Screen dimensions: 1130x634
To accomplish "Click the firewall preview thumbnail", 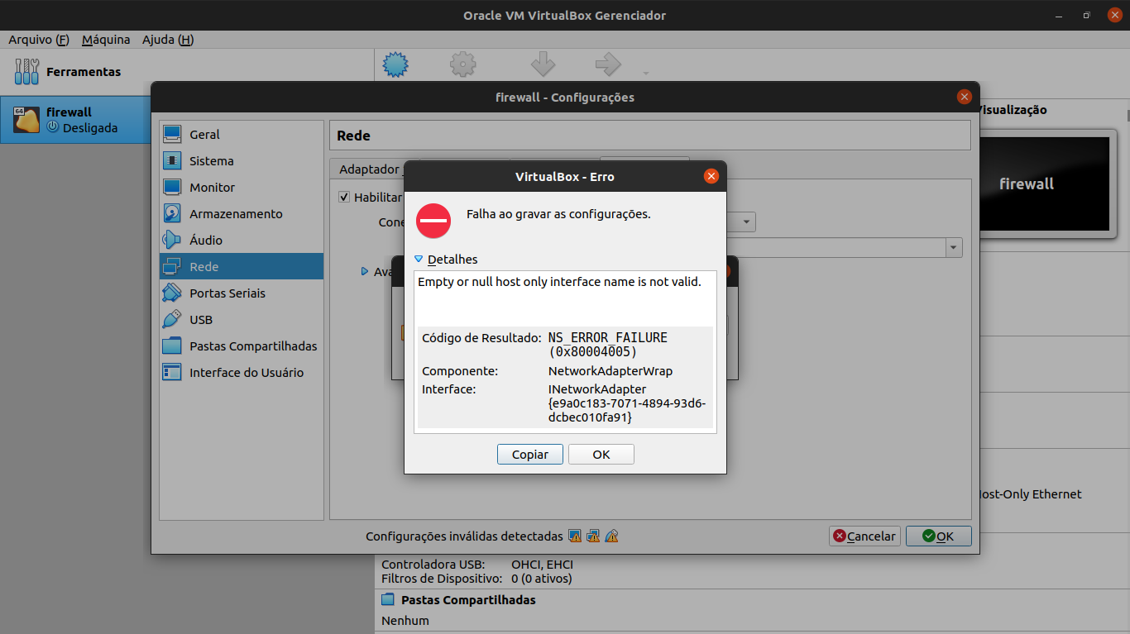I will point(1044,184).
